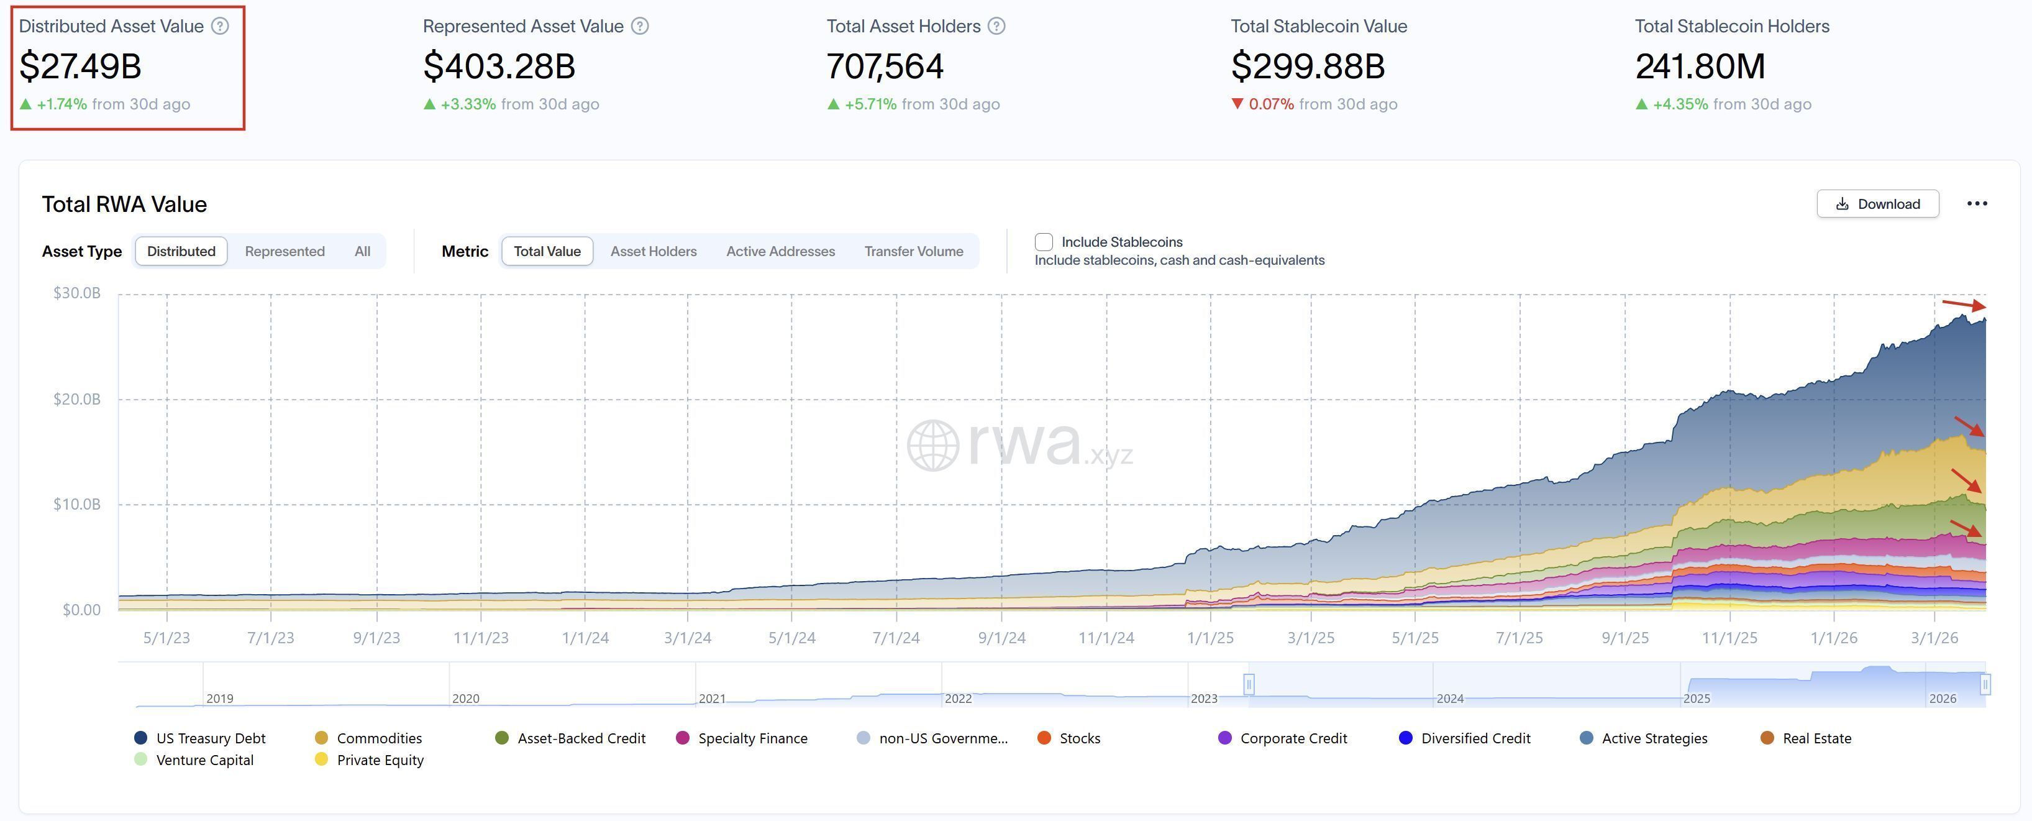
Task: Click the download arrow icon on the Download button
Action: click(1843, 204)
